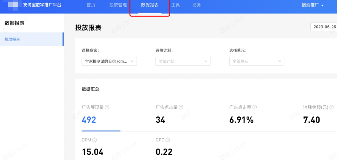This screenshot has width=337, height=160.
Task: Open the 工具 nav tab
Action: tap(176, 5)
